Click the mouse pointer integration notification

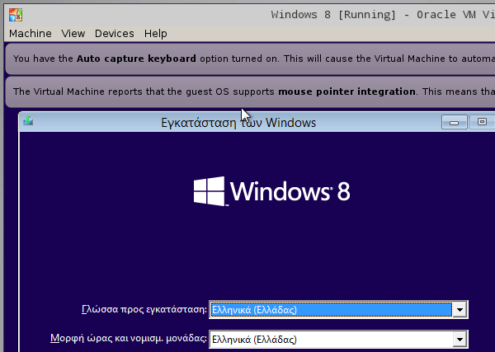pos(250,92)
